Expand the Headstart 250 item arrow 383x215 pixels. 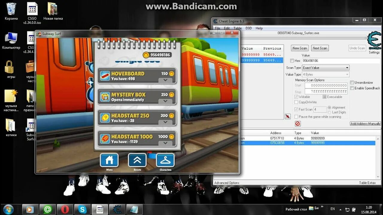(x=165, y=122)
